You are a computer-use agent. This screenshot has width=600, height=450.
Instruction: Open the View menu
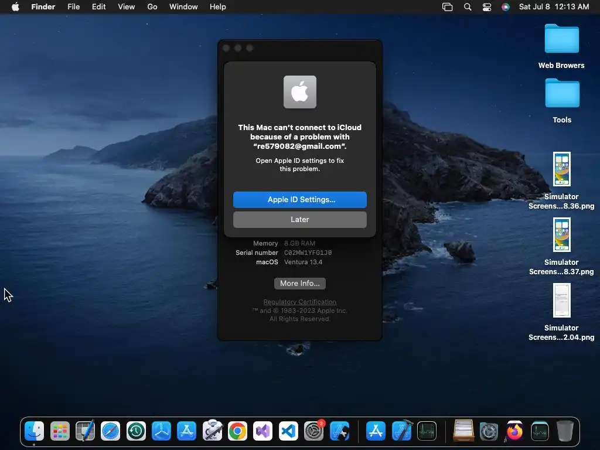[x=127, y=6]
